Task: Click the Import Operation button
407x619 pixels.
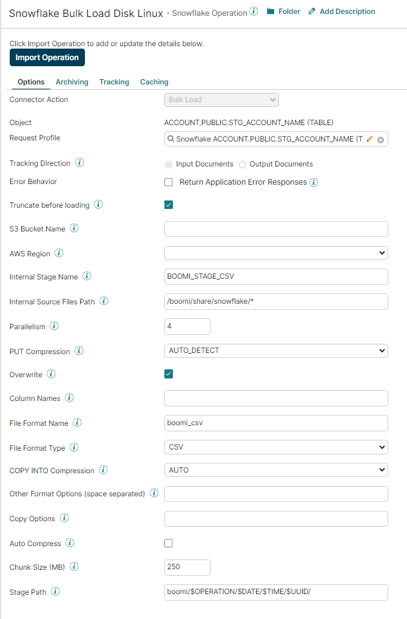Action: (x=47, y=58)
